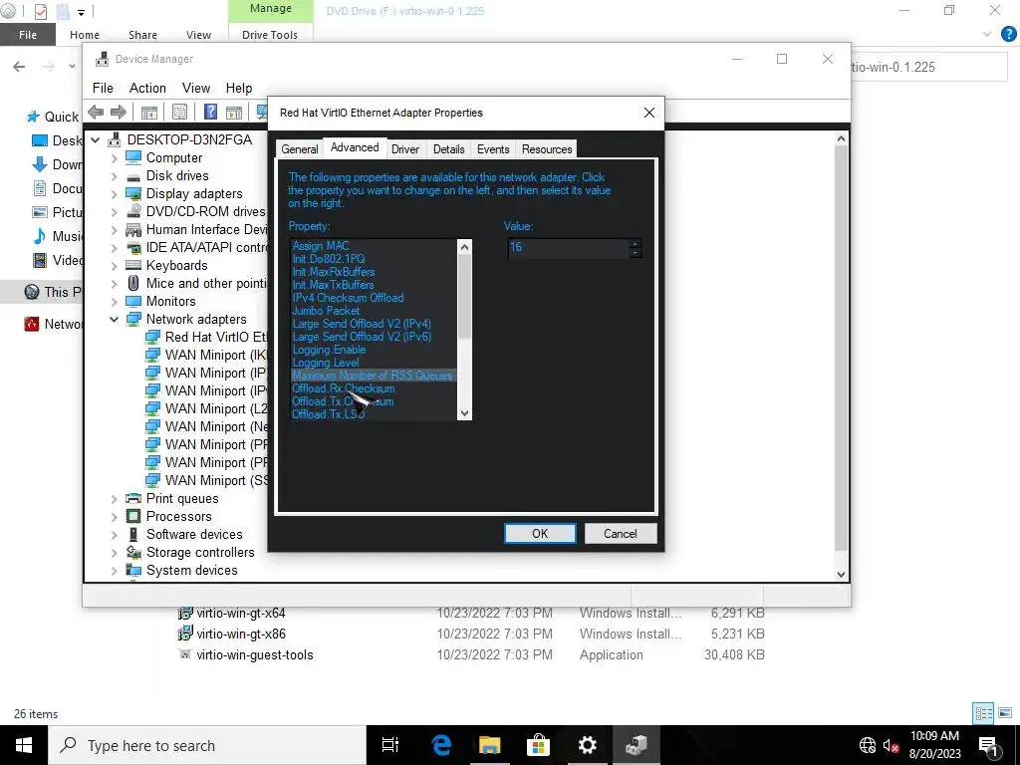Select the Assign MAC property
This screenshot has width=1020, height=765.
(x=320, y=246)
